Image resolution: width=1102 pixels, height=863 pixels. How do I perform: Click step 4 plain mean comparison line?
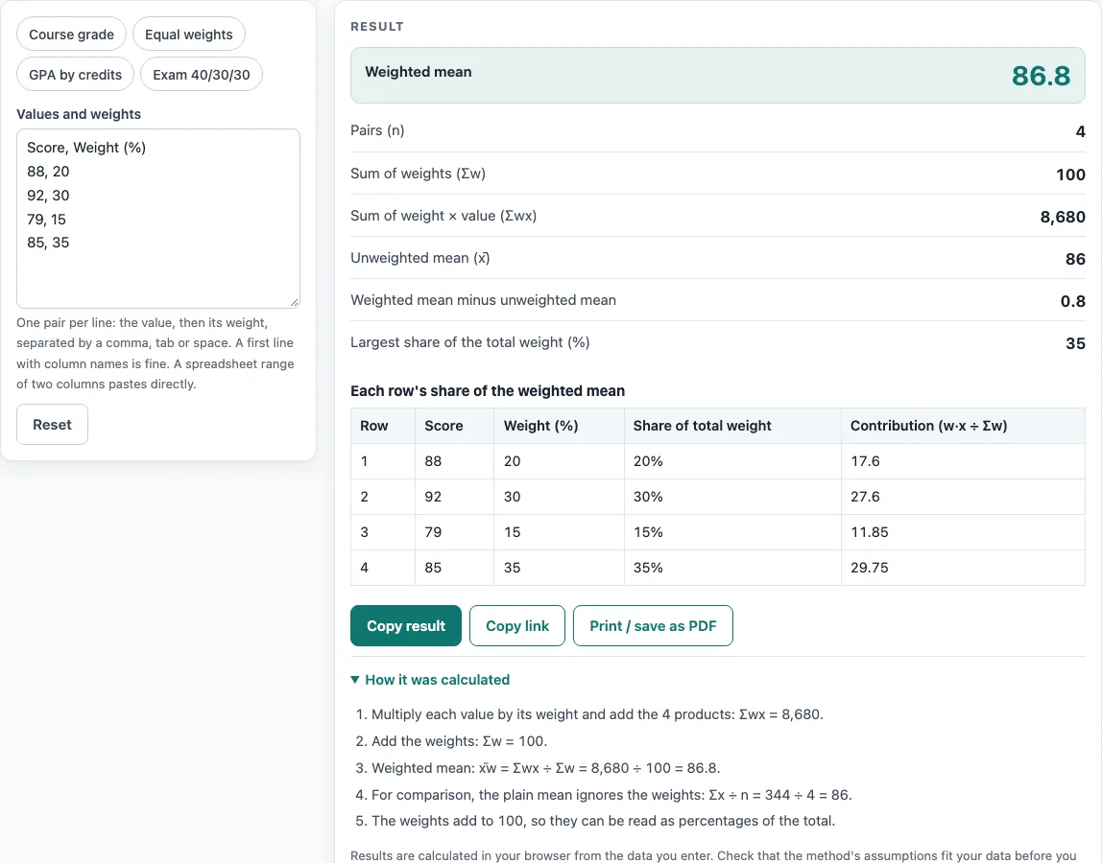(x=611, y=795)
